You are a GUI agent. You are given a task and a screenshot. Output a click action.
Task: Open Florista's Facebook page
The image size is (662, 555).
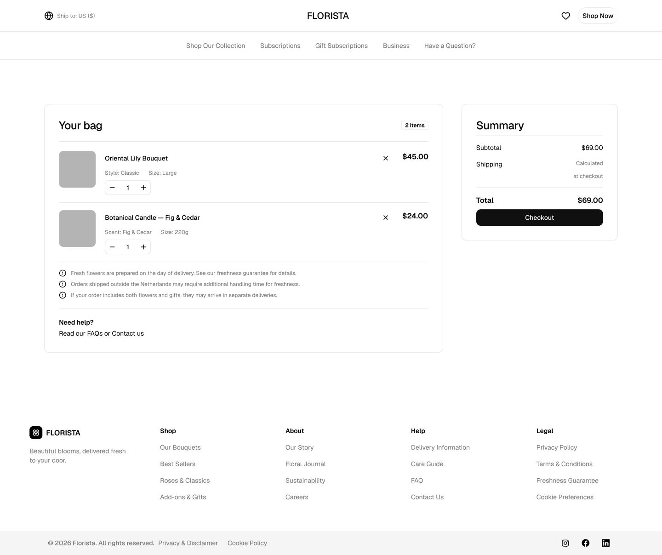(x=585, y=543)
